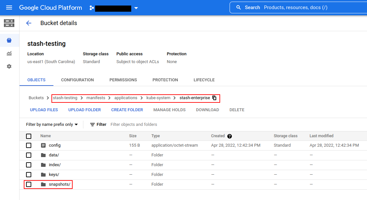Open the Settings gear icon in sidebar
This screenshot has height=200, width=367.
tap(9, 66)
